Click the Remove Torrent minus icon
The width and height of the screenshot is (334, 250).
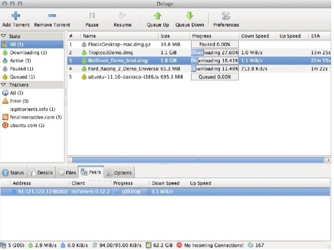tap(52, 16)
